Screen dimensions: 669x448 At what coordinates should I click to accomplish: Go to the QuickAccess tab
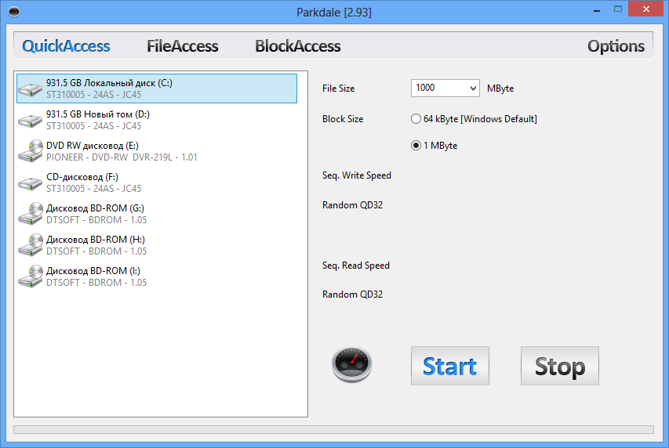click(x=66, y=46)
